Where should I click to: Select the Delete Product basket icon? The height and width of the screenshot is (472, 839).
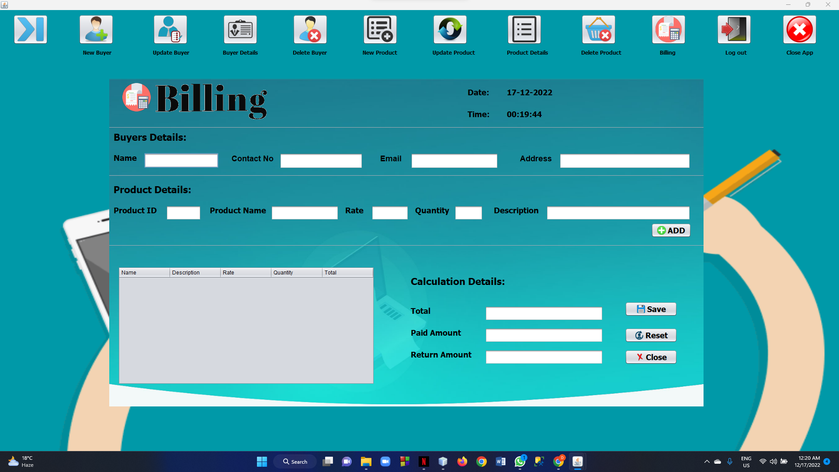click(x=599, y=30)
